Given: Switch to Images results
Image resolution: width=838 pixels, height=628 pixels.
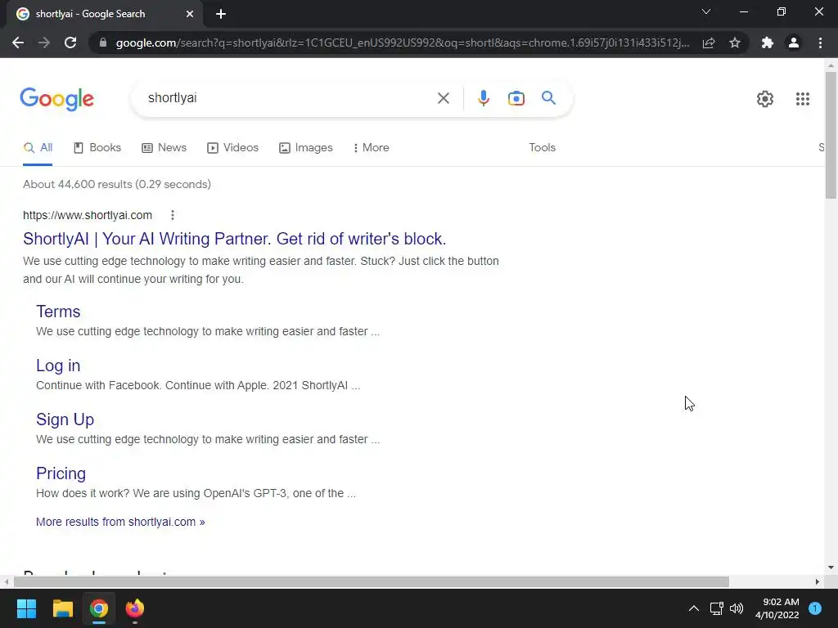Looking at the screenshot, I should coord(306,148).
